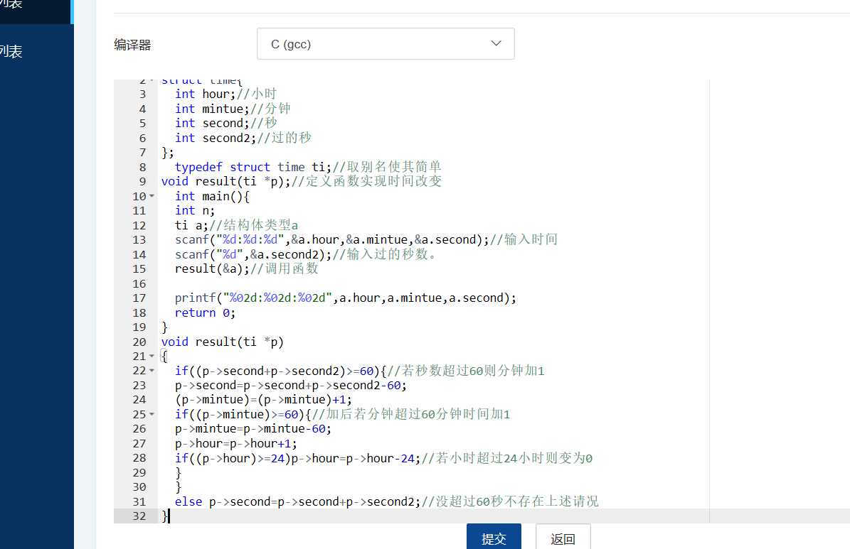The image size is (850, 549).
Task: Click the printf statement on line 17
Action: point(345,298)
